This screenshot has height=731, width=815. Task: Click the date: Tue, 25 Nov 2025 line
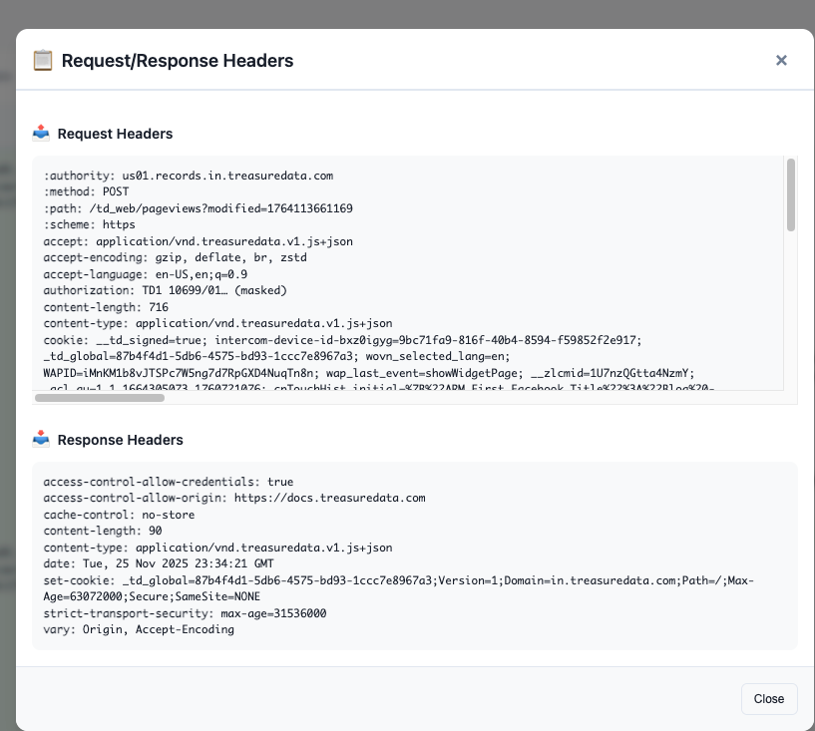pyautogui.click(x=159, y=563)
